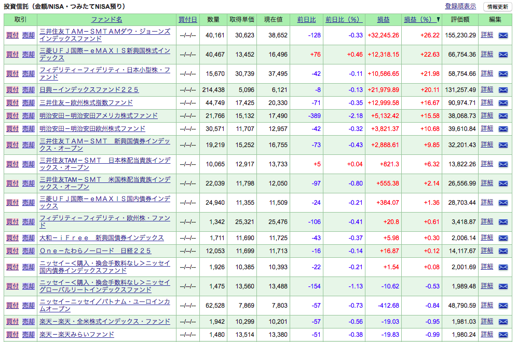The height and width of the screenshot is (342, 517).
Task: Sort table by 前日比(%) header
Action: 344,20
